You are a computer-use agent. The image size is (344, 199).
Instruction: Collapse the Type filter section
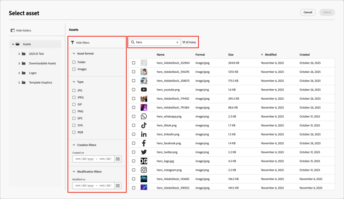[x=74, y=82]
